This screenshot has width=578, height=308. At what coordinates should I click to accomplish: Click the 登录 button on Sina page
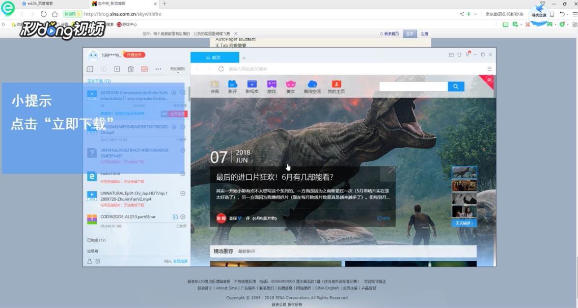click(x=409, y=34)
